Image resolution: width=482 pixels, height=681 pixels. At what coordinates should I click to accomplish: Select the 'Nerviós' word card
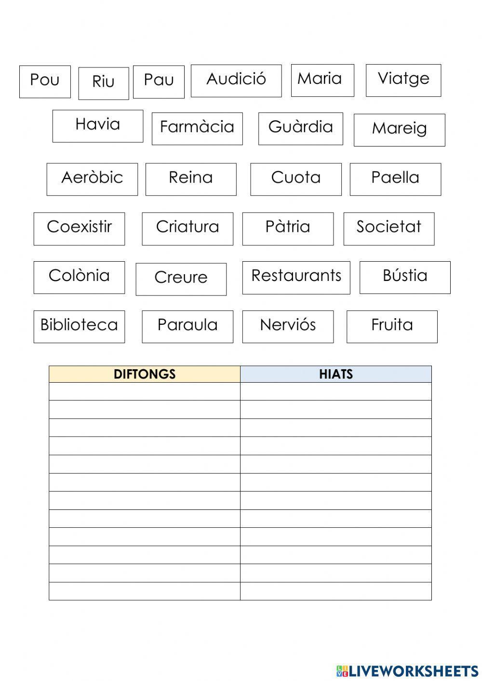point(287,326)
